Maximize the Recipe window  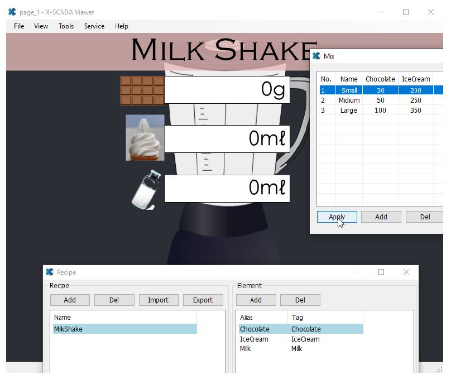[381, 272]
